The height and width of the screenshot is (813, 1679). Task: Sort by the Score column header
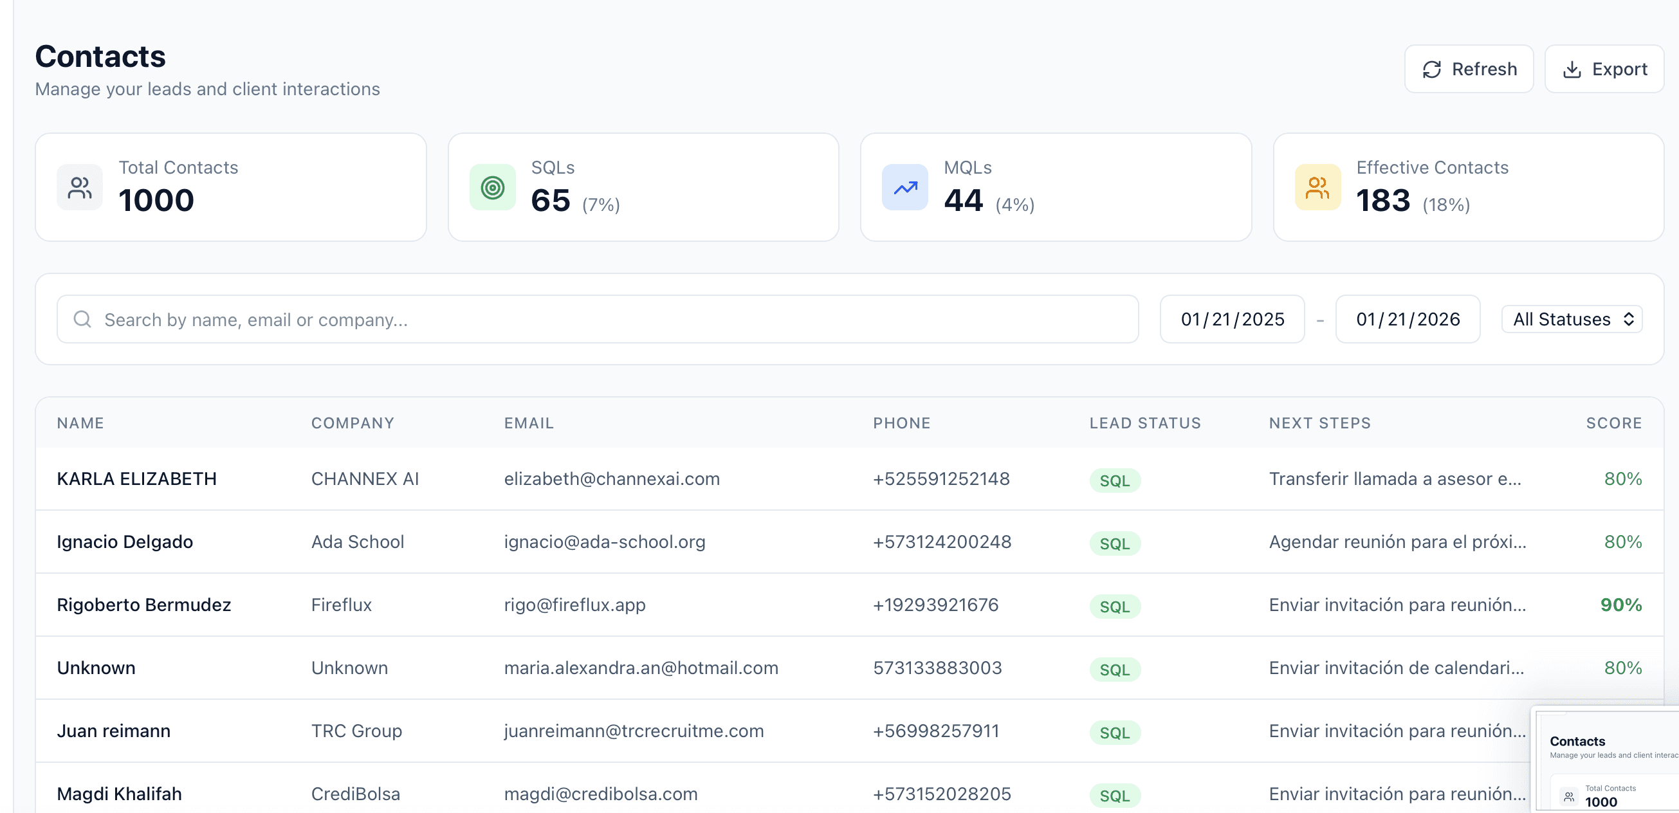point(1613,423)
